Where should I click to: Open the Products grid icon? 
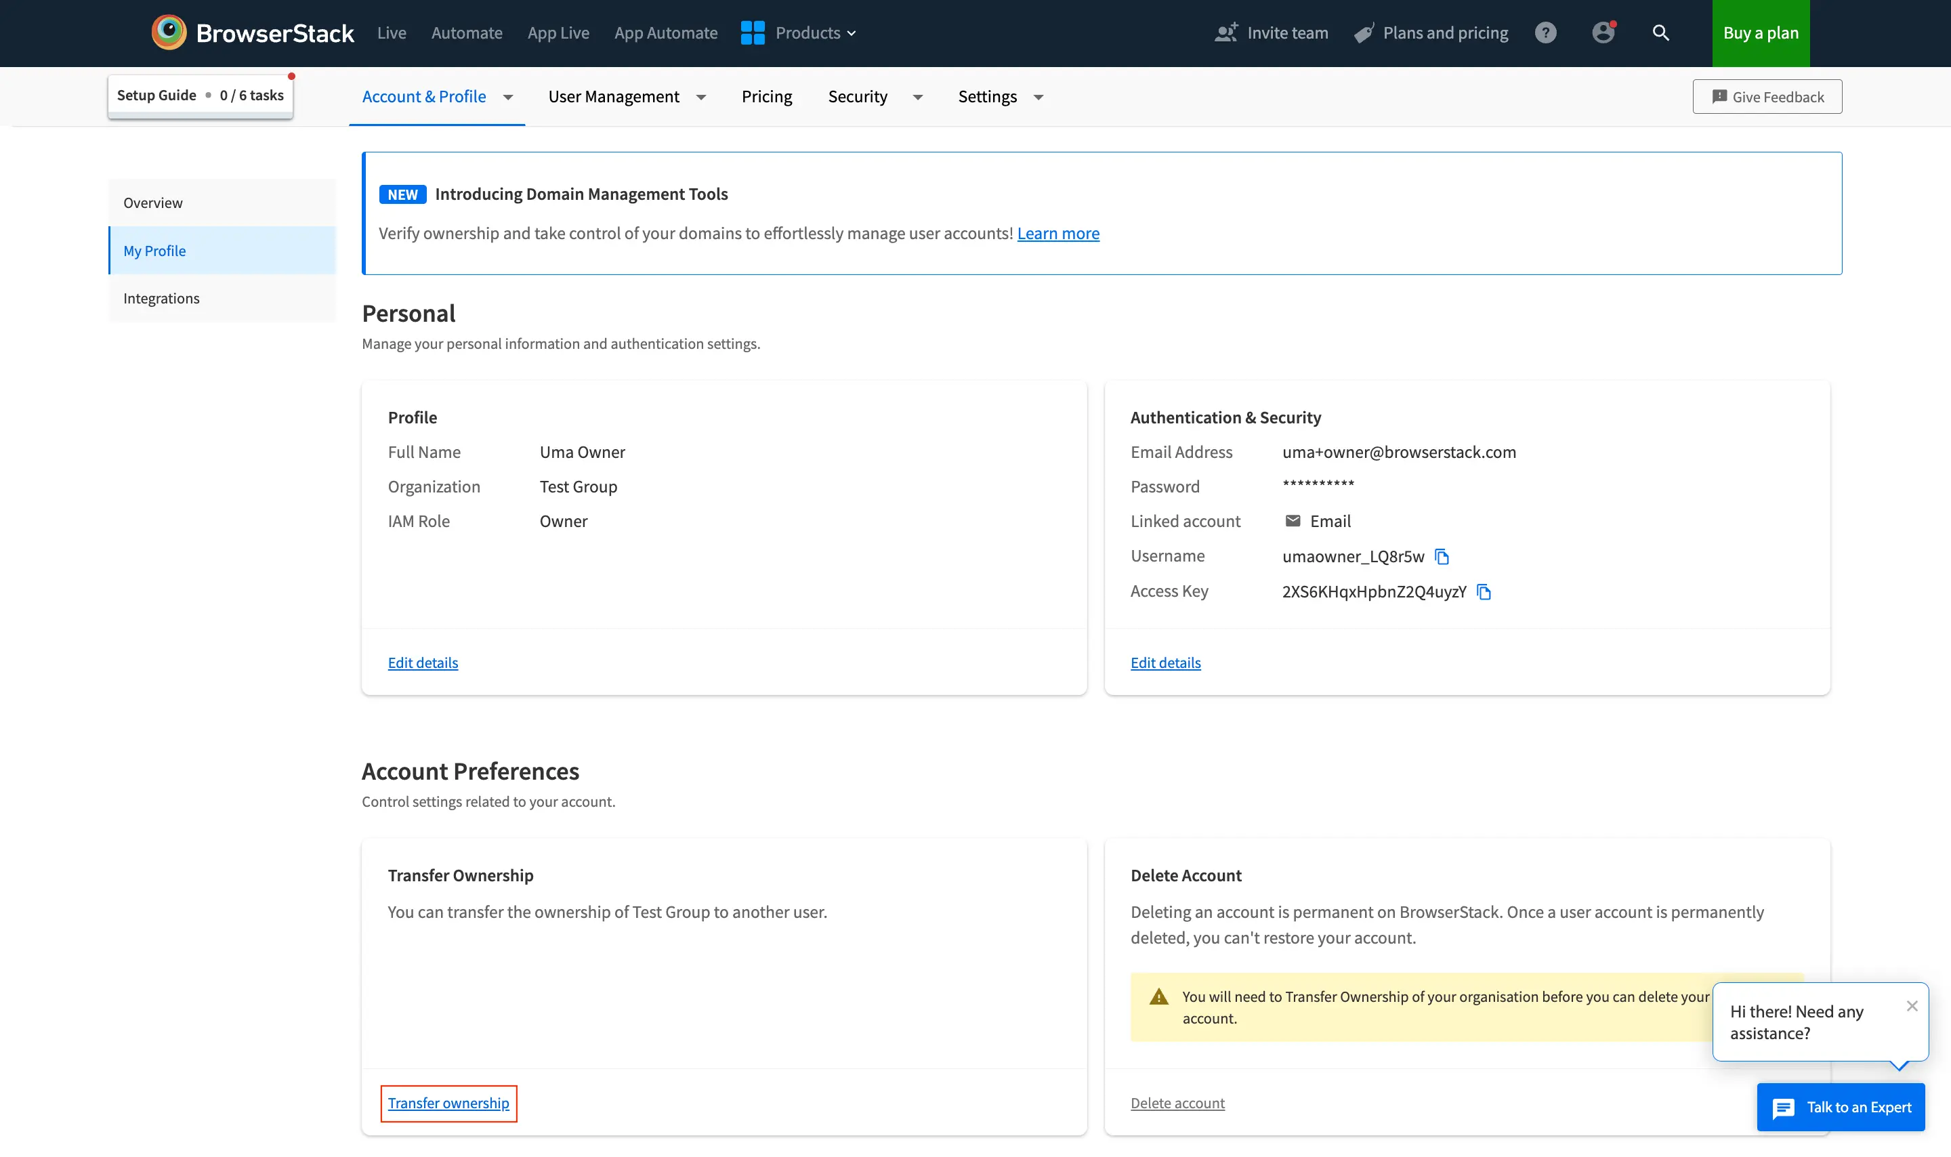tap(752, 33)
